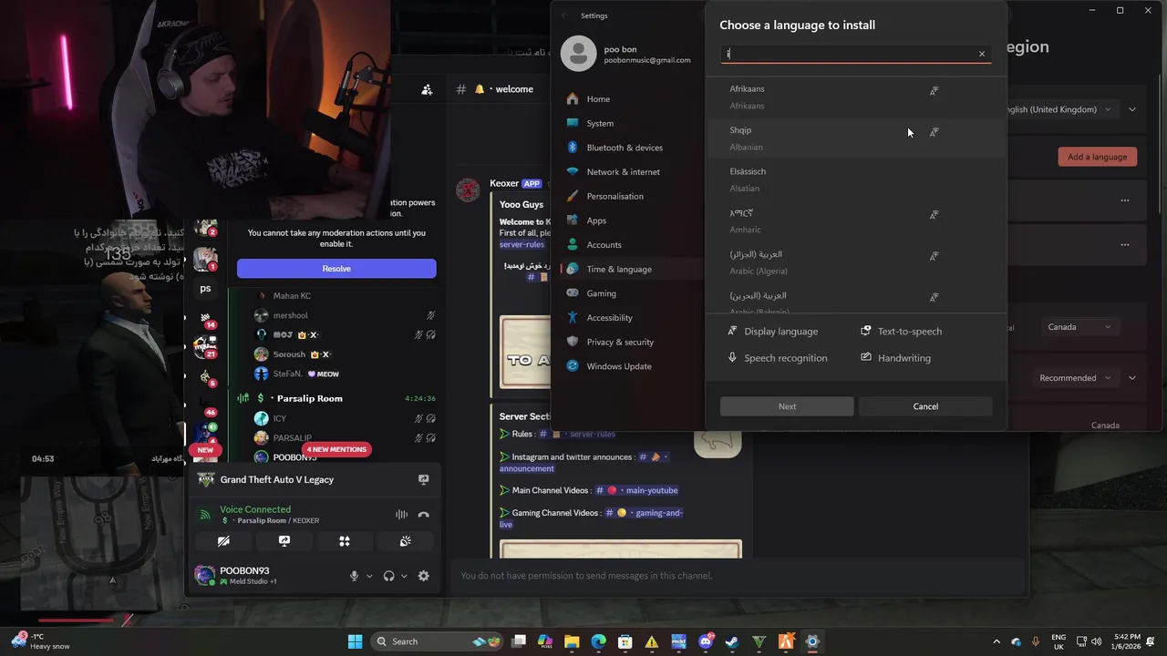Open options for the first installed language

pyautogui.click(x=1125, y=200)
